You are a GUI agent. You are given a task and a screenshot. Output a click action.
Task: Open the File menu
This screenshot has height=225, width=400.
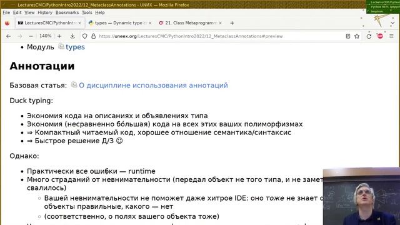(x=6, y=12)
